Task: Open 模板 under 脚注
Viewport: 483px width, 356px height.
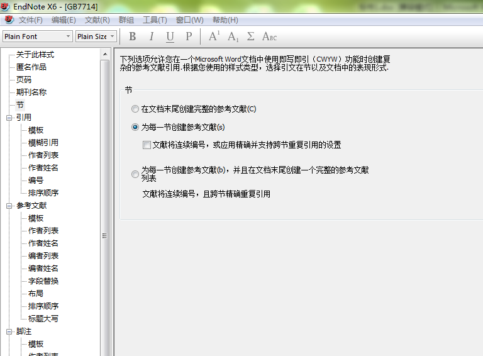Action: [36, 344]
